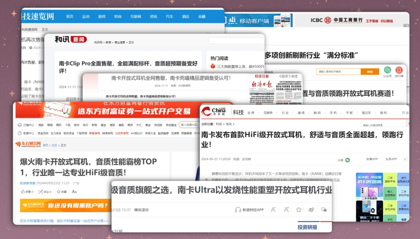Click the ICBC 中国工商银行 logo banner
Screen dimensions: 420x239
pos(351,20)
